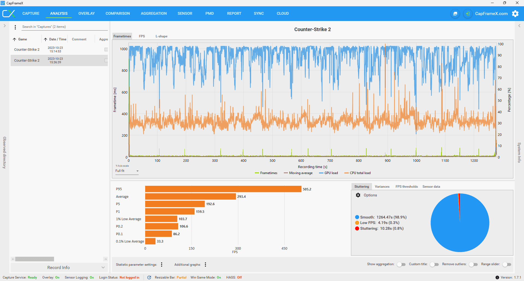This screenshot has height=281, width=524.
Task: Expand the System Info side panel
Action: coord(519,26)
